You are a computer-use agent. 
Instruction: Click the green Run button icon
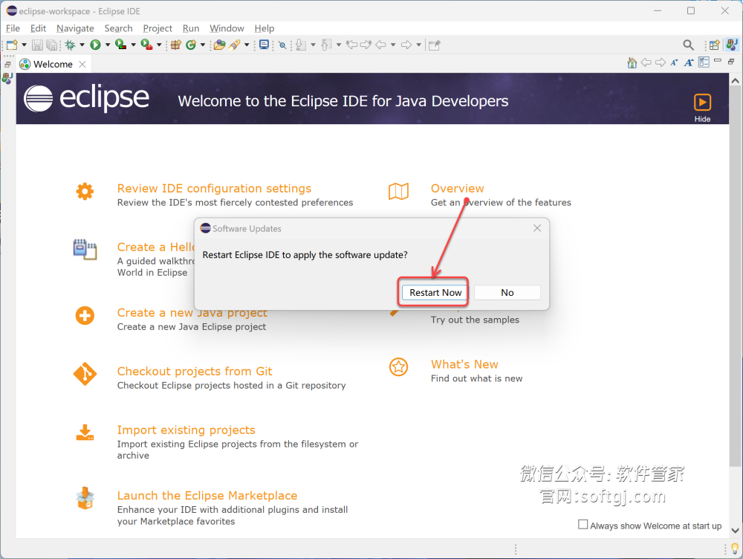[x=95, y=45]
